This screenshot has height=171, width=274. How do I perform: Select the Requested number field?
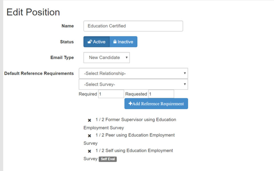click(161, 94)
